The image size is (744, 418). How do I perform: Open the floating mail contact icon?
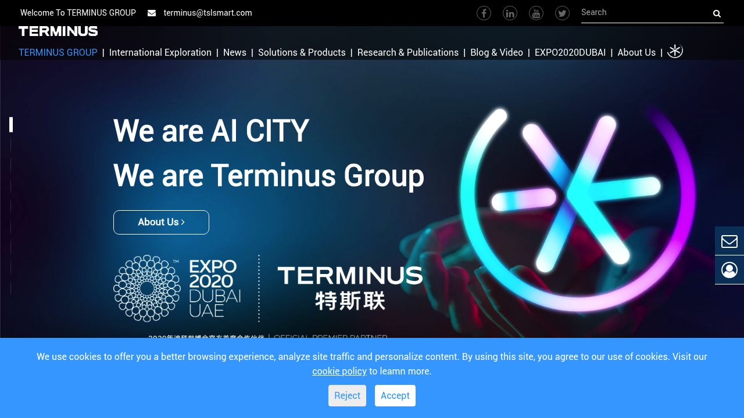729,241
